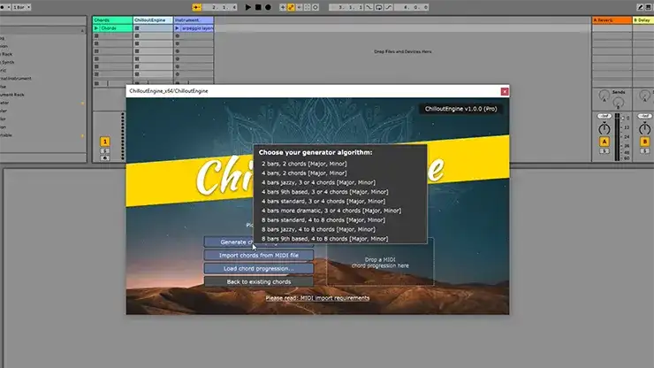Toggle the Draw Mode pencil icon

pyautogui.click(x=640, y=7)
